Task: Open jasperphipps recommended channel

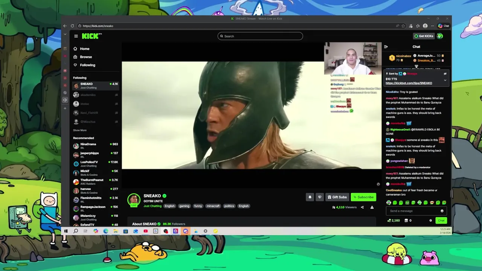Action: click(96, 155)
